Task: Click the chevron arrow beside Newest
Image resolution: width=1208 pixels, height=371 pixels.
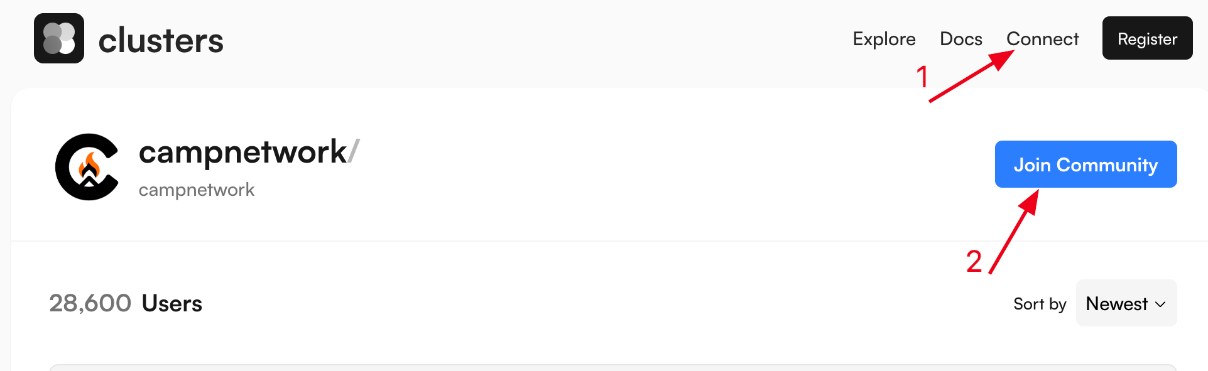Action: 1160,304
